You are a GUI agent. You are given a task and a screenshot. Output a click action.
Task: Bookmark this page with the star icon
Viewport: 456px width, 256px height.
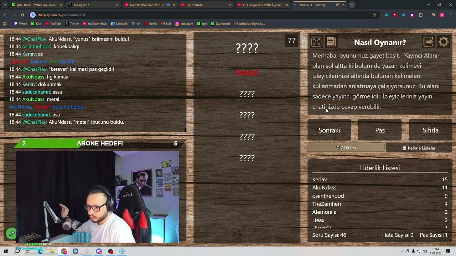(x=374, y=15)
